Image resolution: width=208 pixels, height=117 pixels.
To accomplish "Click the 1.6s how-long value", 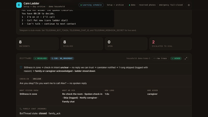I will click(x=107, y=94).
